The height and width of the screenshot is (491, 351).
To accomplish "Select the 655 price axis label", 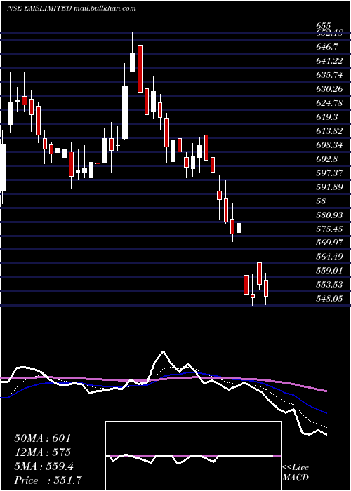I will (x=324, y=26).
